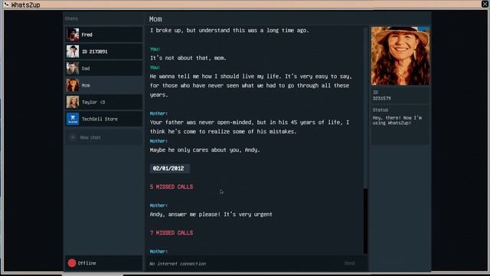Click Taylor <3 avatar picture
The height and width of the screenshot is (276, 490).
[x=73, y=102]
